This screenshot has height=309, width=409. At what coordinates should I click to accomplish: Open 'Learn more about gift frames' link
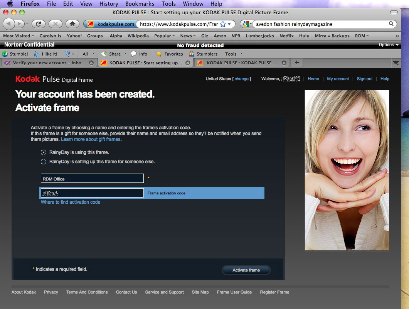point(91,139)
